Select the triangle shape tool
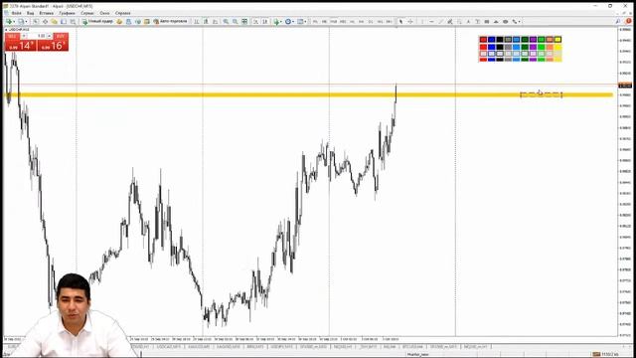The width and height of the screenshot is (636, 358). click(496, 22)
